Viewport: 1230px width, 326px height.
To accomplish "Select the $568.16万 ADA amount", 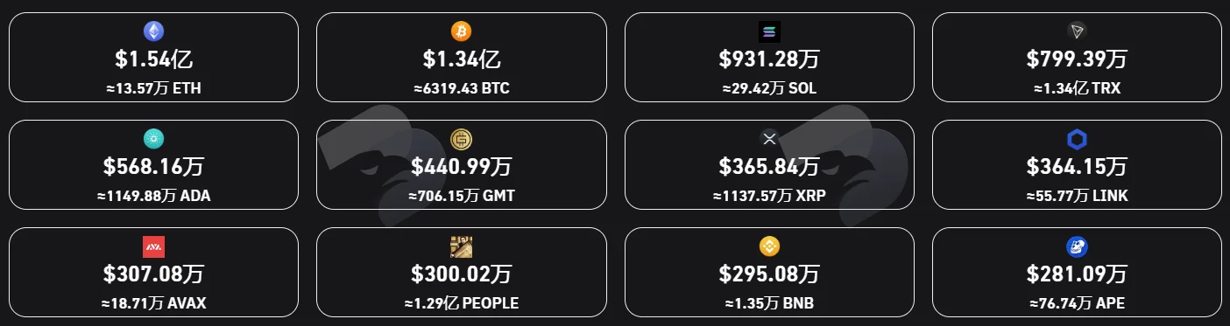I will (153, 166).
